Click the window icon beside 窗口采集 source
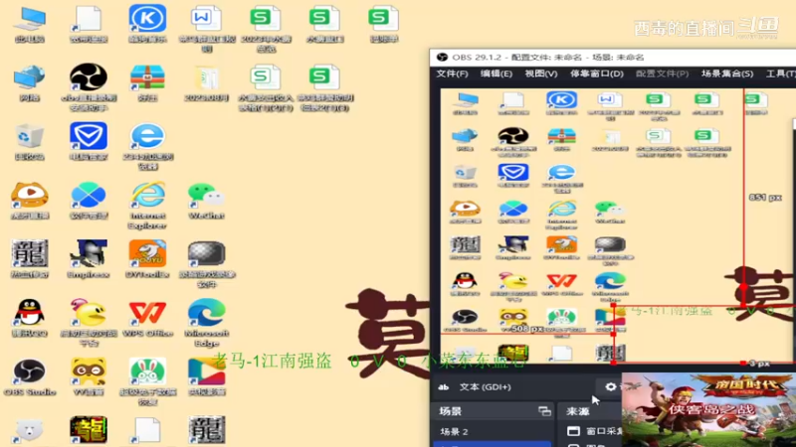 tap(573, 431)
